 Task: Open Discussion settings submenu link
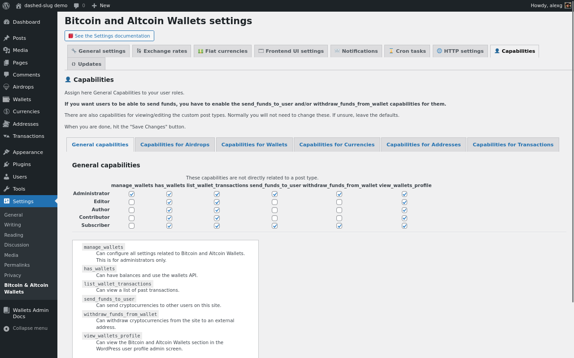pyautogui.click(x=17, y=245)
